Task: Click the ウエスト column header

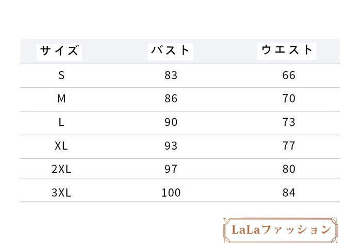Action: 288,50
